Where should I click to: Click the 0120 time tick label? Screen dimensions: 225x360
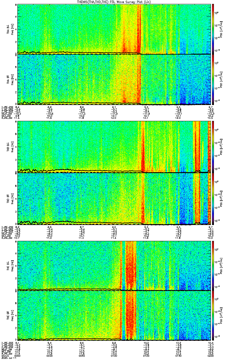click(x=146, y=356)
